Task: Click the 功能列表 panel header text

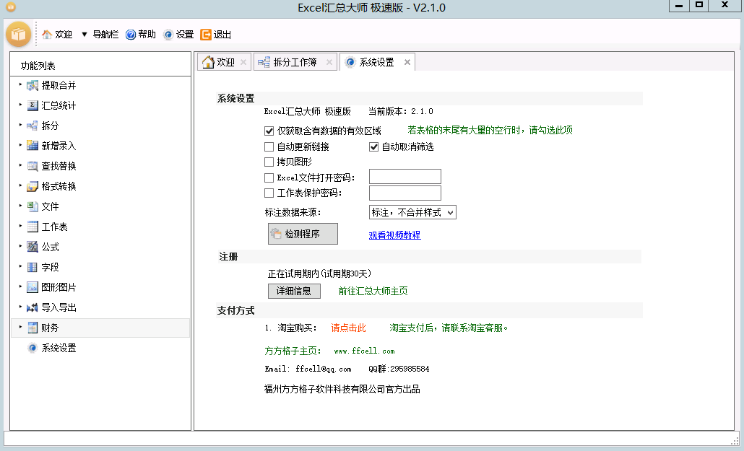Action: pyautogui.click(x=38, y=66)
